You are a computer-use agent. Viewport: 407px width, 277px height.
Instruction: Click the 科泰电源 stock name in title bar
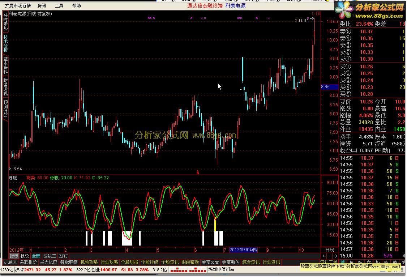pos(235,5)
